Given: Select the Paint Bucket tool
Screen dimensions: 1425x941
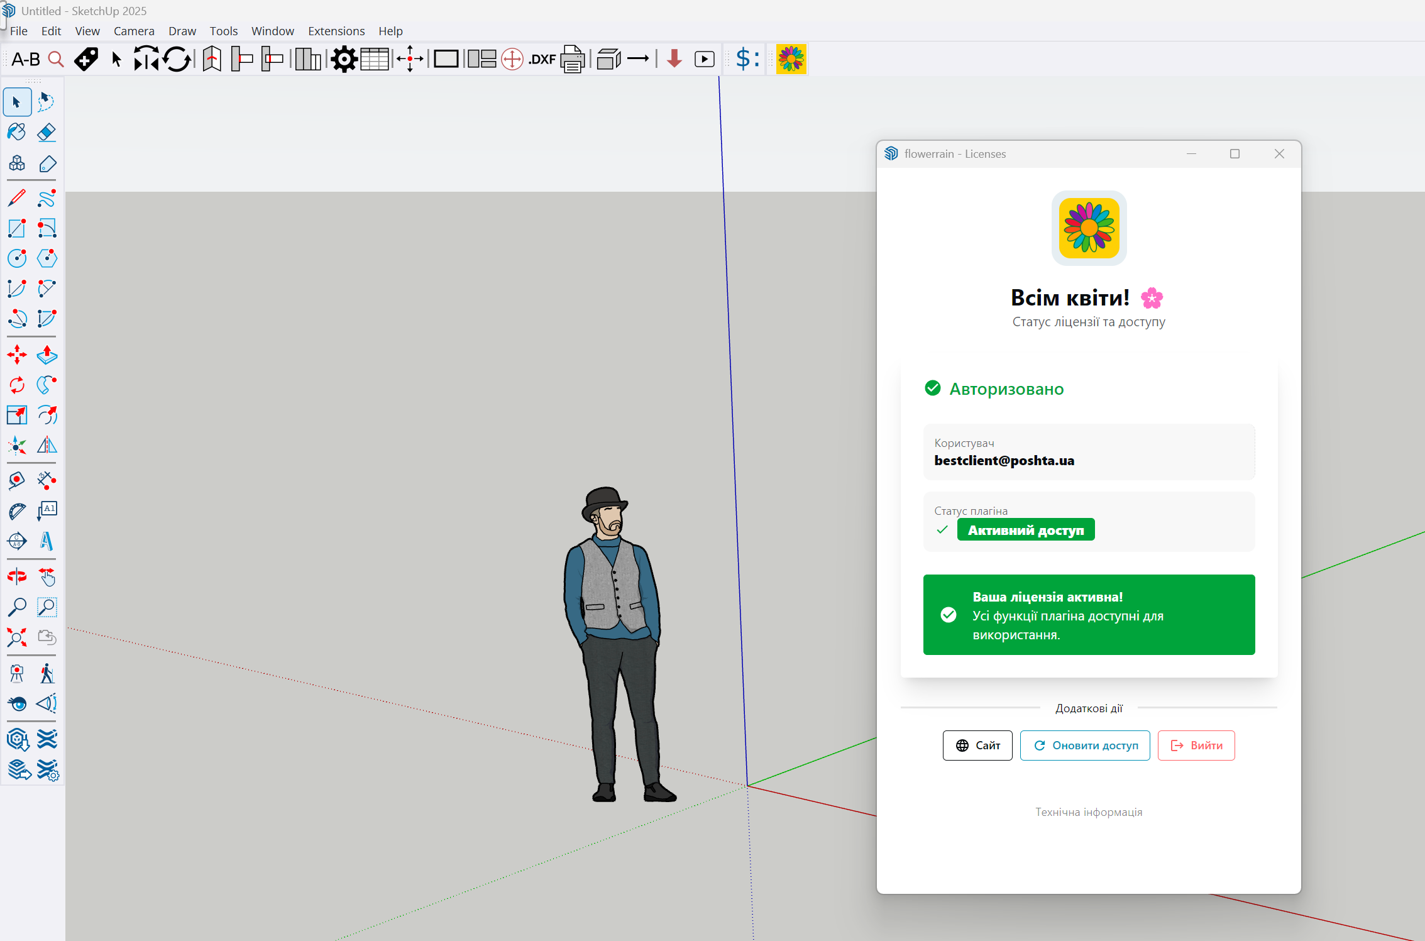Looking at the screenshot, I should point(16,132).
